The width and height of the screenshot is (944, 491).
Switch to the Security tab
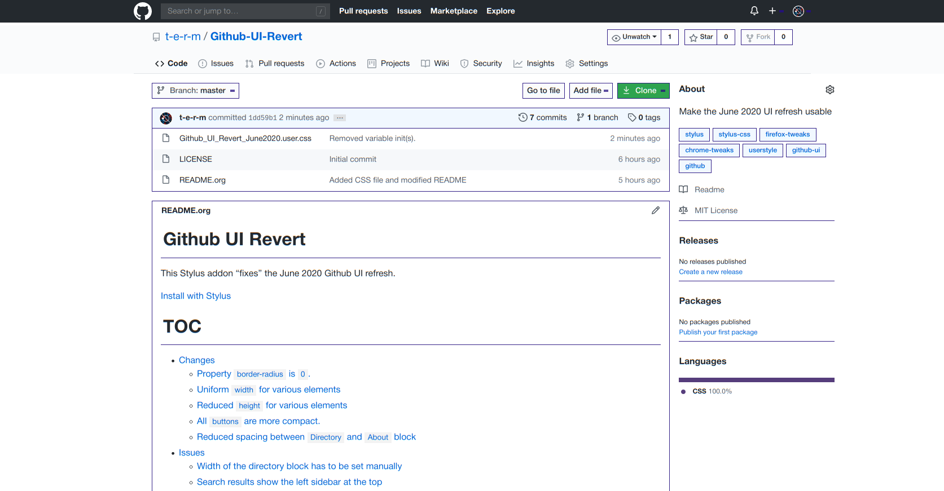pos(481,64)
